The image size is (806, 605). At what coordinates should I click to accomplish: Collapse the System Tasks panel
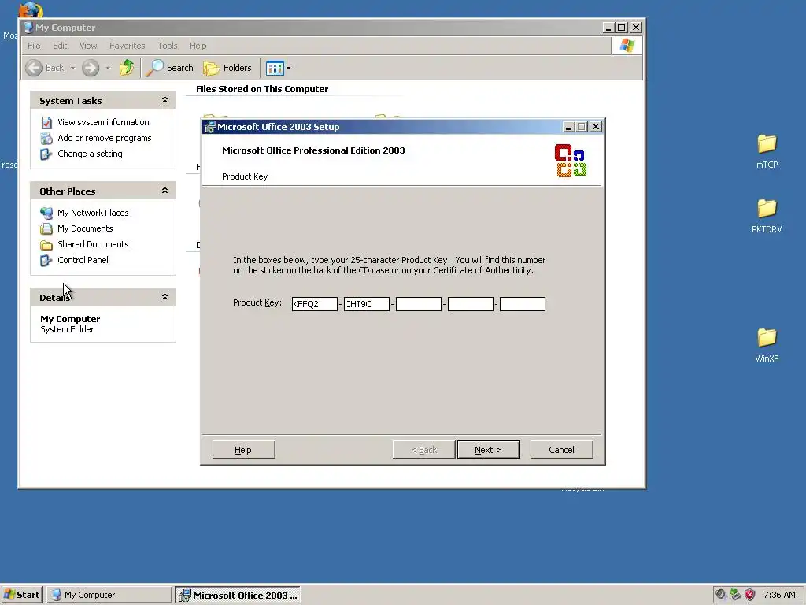pos(165,100)
